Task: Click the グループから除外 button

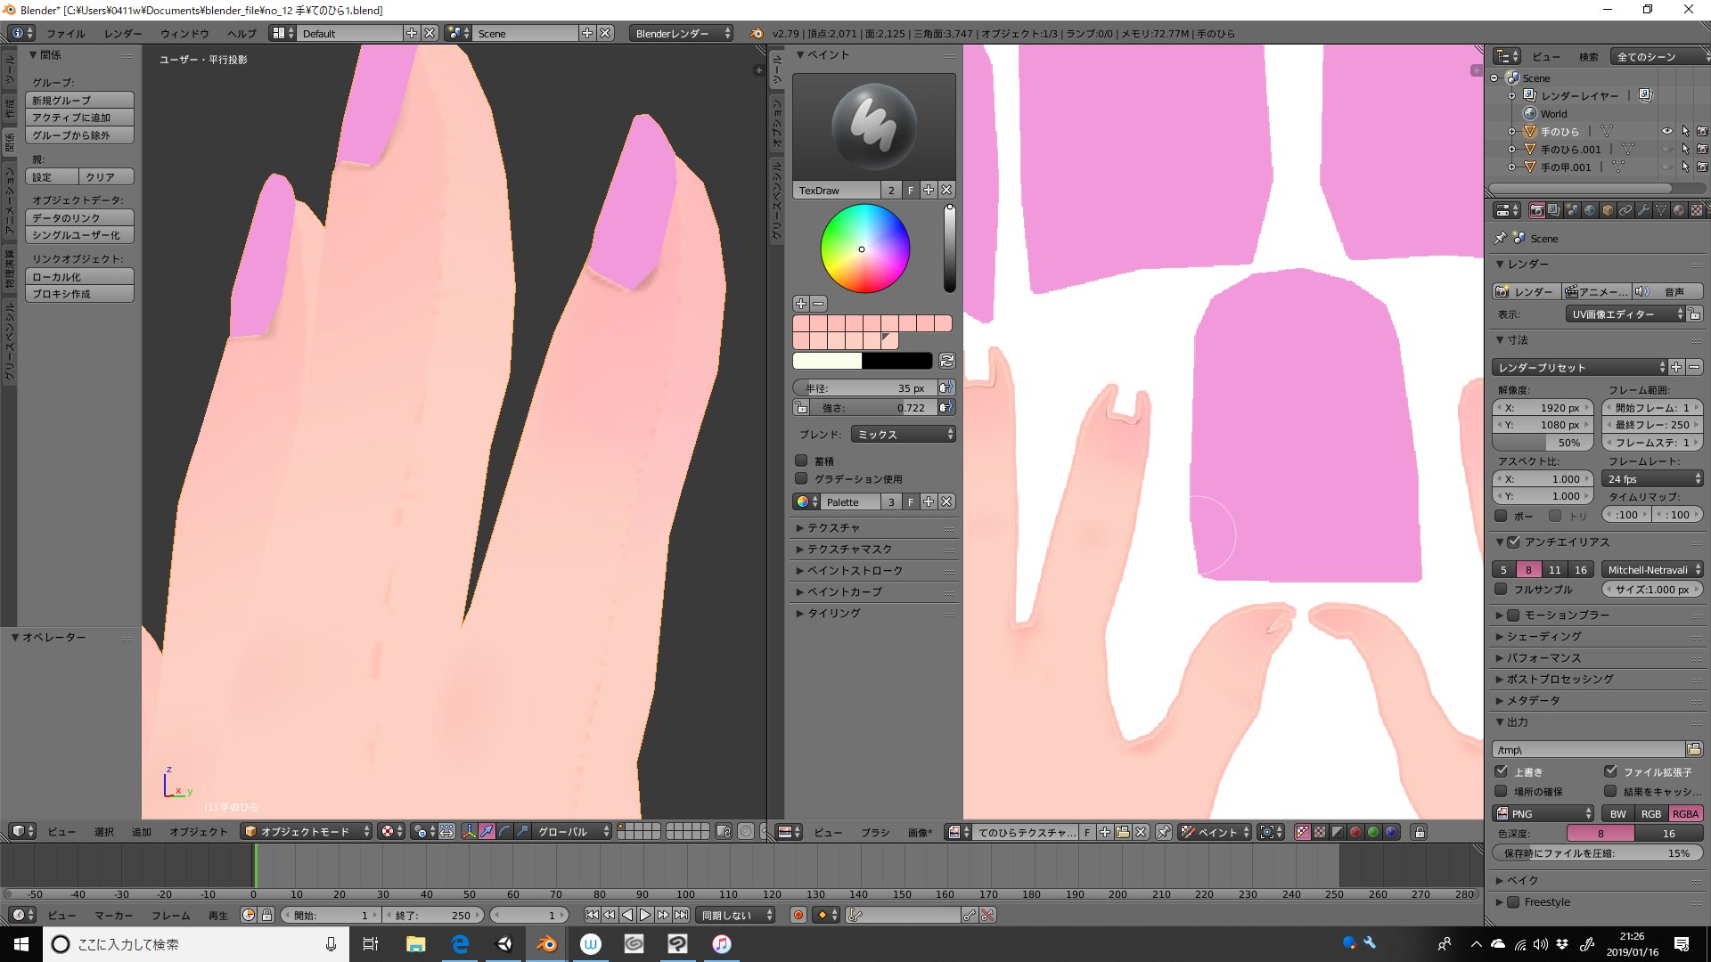Action: (x=80, y=135)
